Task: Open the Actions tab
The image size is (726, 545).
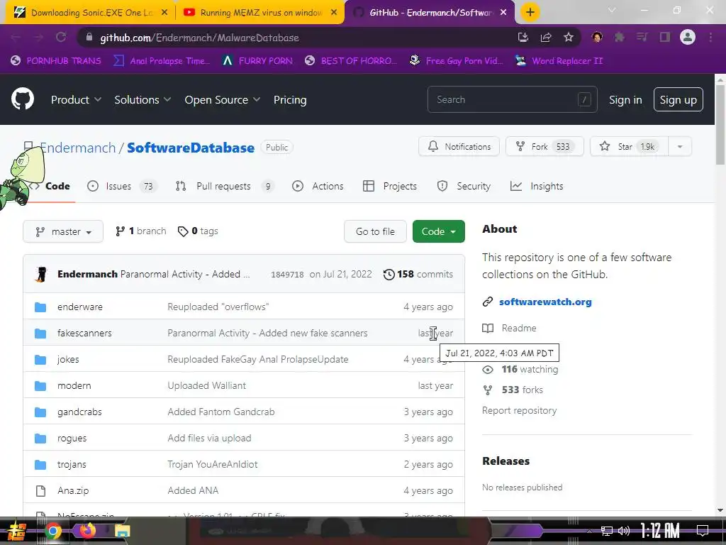Action: tap(318, 187)
